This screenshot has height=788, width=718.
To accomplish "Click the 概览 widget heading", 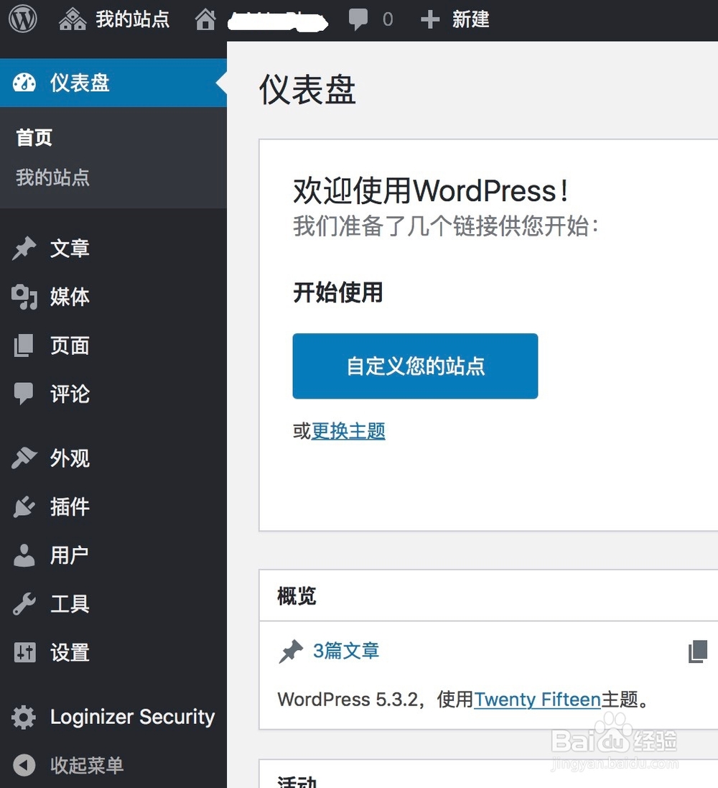I will point(297,596).
